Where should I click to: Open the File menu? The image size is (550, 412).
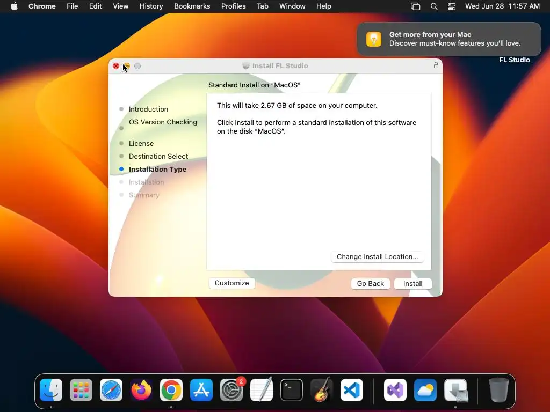(73, 6)
